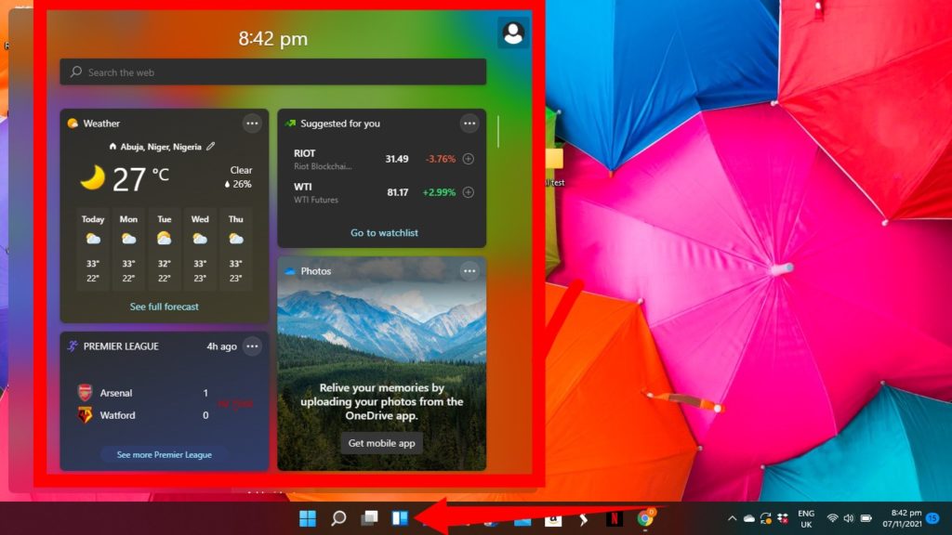Click the Photos widget title
The height and width of the screenshot is (535, 952).
click(316, 271)
